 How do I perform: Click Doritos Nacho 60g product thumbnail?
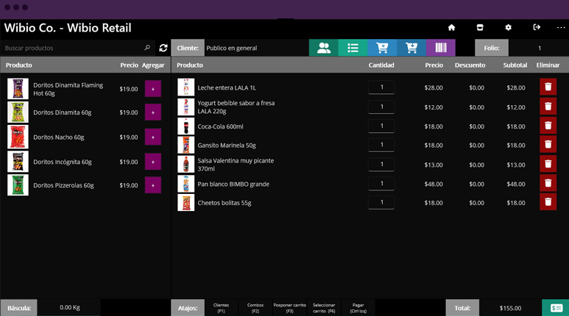[x=18, y=137]
